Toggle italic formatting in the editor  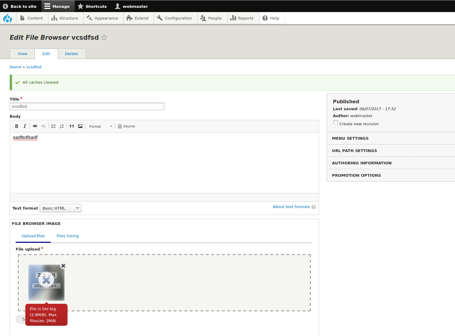(25, 126)
